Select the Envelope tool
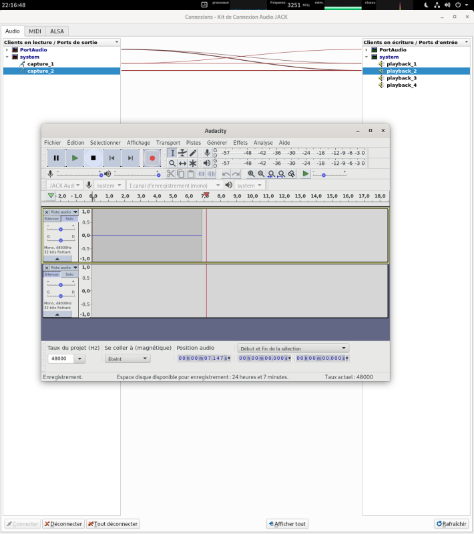Image resolution: width=474 pixels, height=534 pixels. point(182,154)
